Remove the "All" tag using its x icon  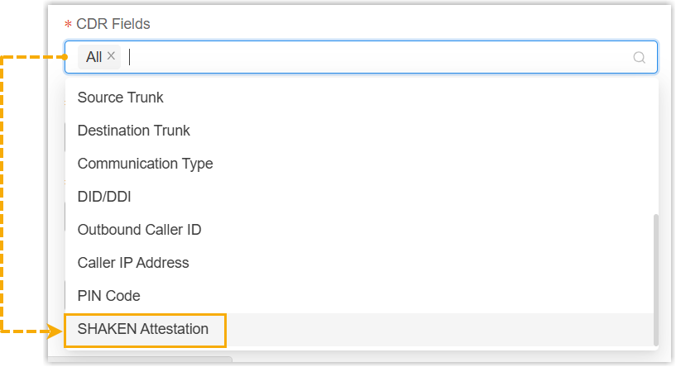pyautogui.click(x=112, y=56)
